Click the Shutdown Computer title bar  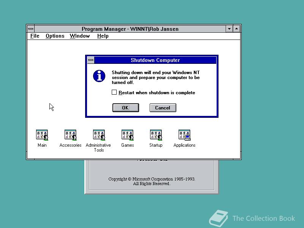pyautogui.click(x=155, y=60)
